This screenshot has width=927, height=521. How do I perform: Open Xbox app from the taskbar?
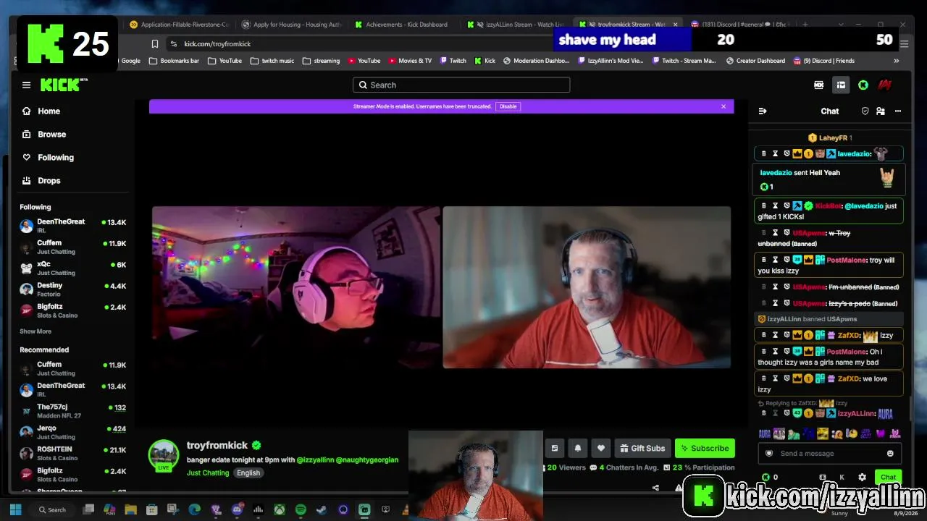[x=280, y=510]
